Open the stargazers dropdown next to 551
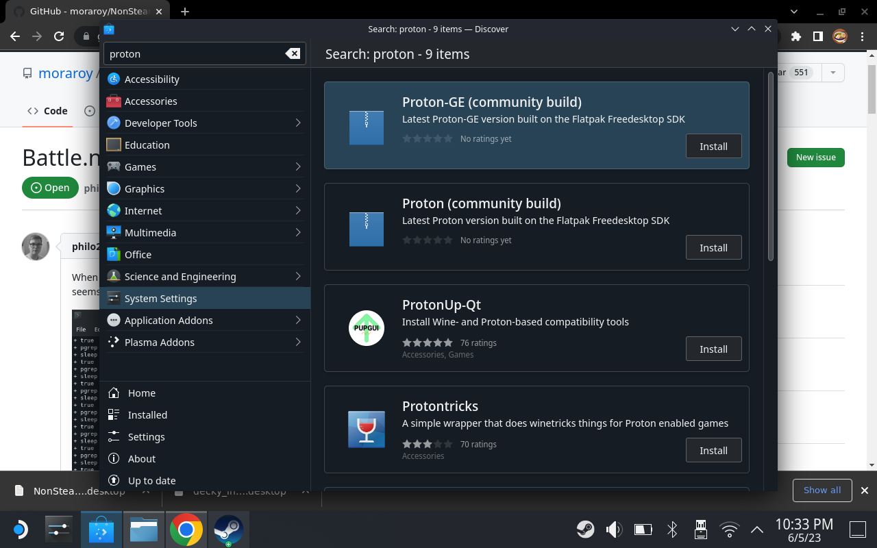This screenshot has width=877, height=548. coord(832,72)
